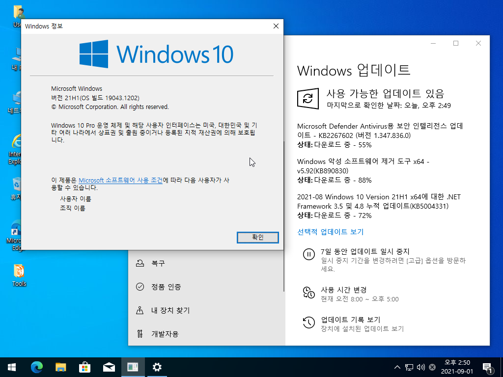Minimize the Settings window

(433, 43)
